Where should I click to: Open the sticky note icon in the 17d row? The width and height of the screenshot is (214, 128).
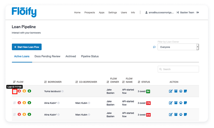point(185,103)
